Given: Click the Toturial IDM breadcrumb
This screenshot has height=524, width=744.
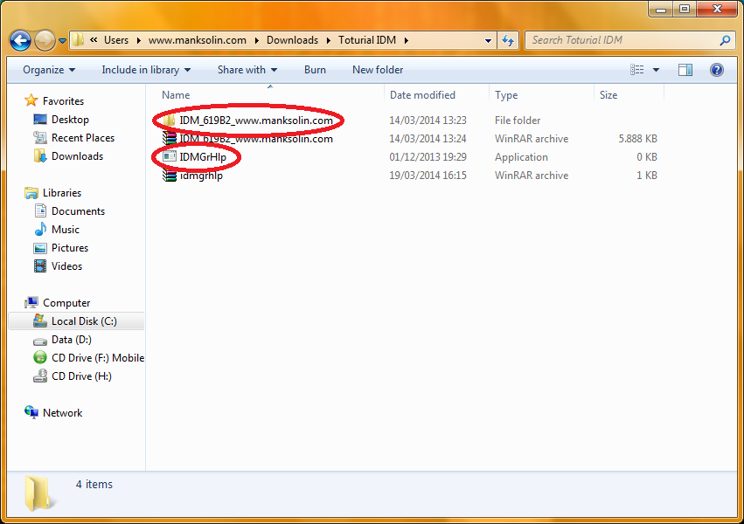Looking at the screenshot, I should (367, 40).
